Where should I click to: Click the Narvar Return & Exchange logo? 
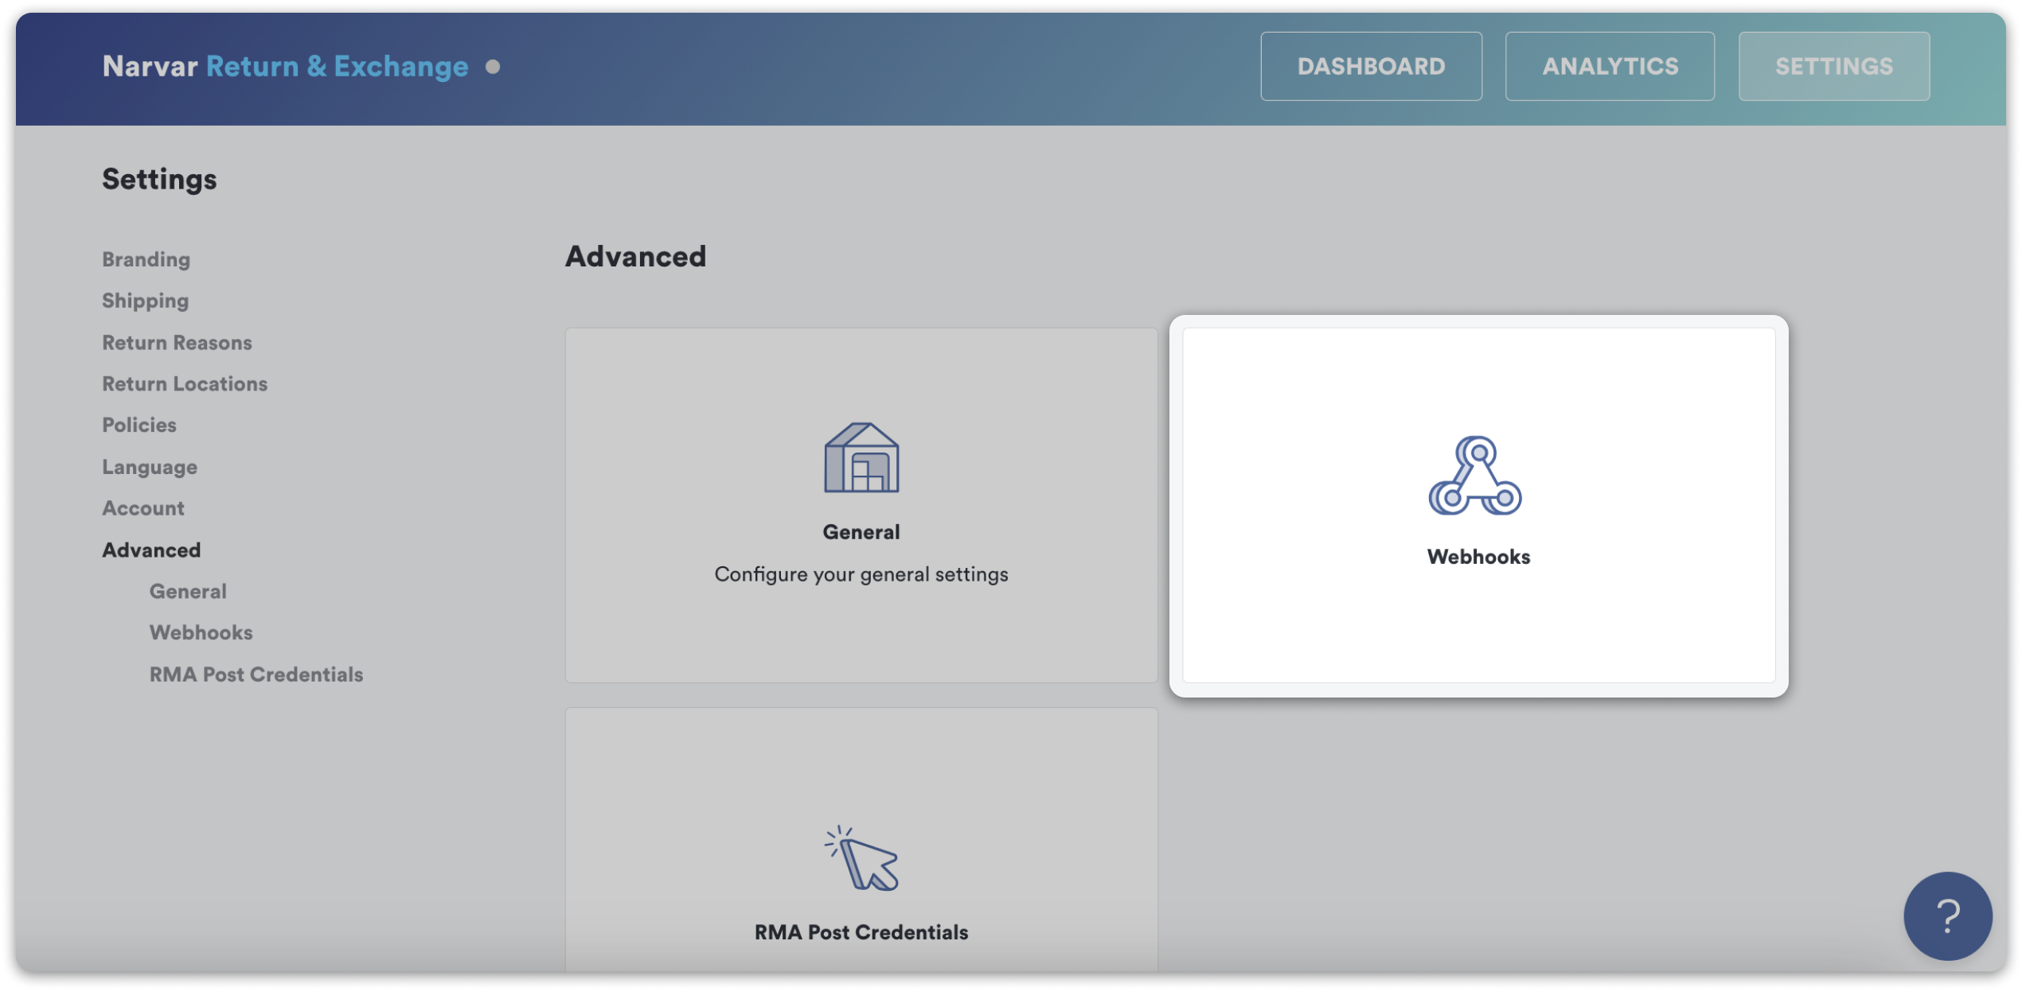point(285,66)
